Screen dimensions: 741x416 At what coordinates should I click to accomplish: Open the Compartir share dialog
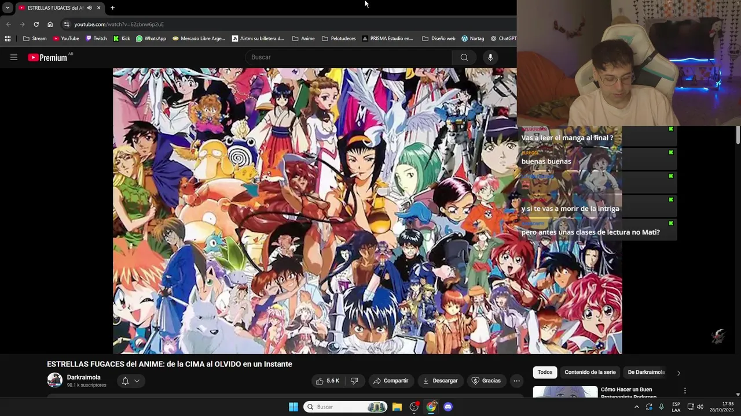[391, 381]
